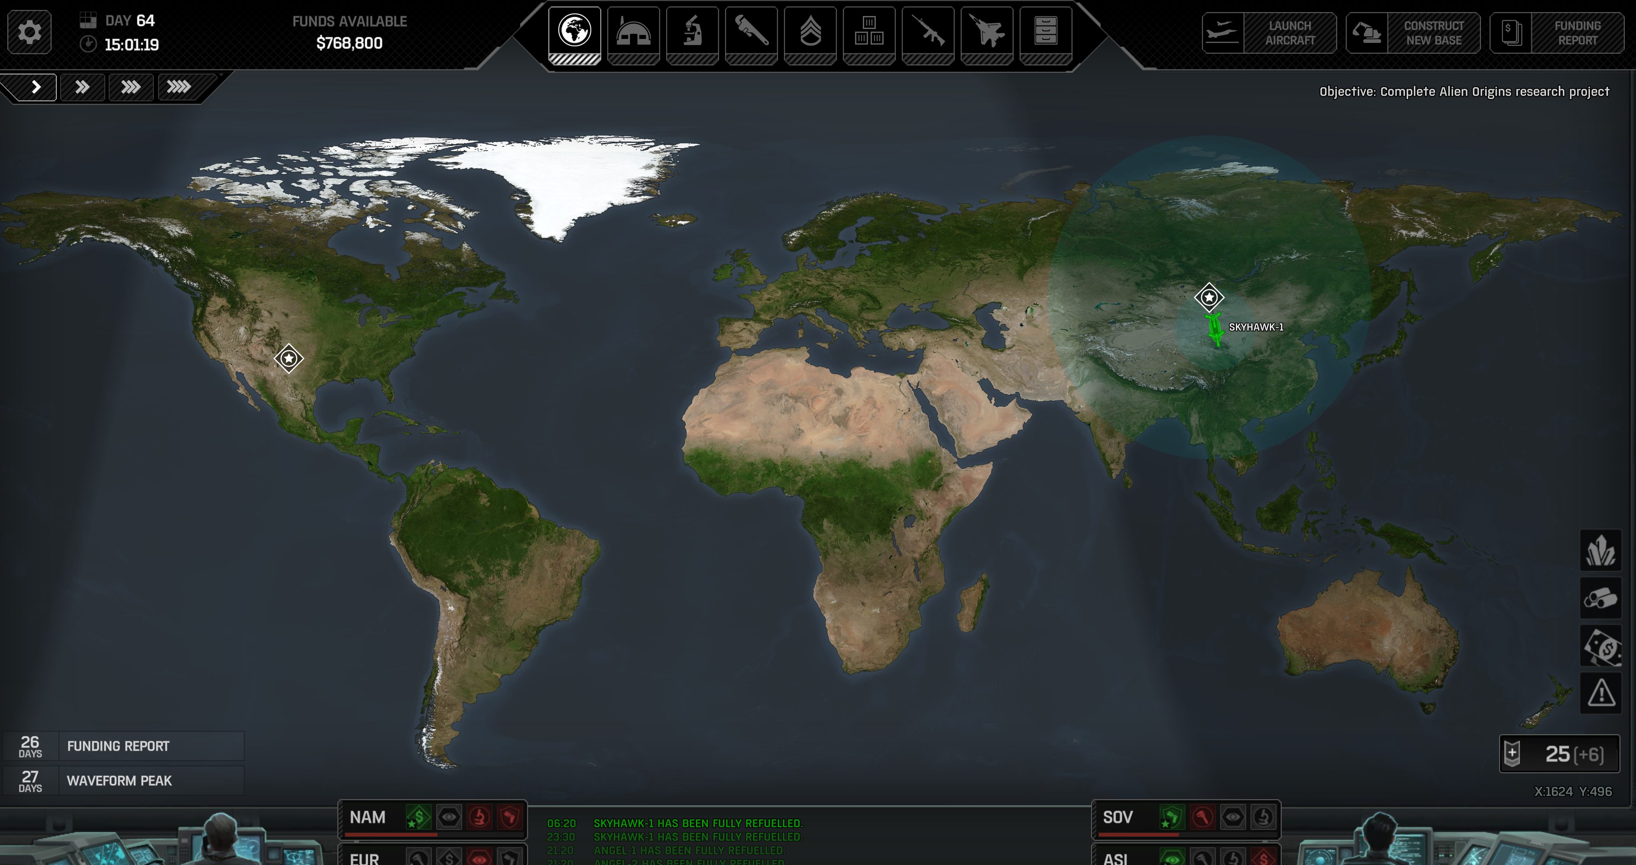Open the soldiers rank chevron screen
This screenshot has width=1636, height=865.
tap(810, 32)
